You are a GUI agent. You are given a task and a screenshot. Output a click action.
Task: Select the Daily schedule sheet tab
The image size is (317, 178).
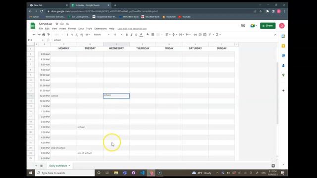[59, 166]
